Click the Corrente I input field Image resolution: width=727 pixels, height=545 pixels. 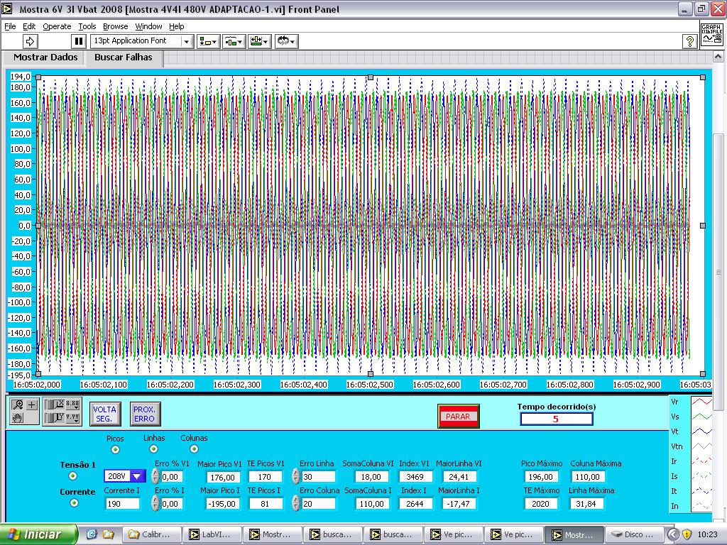[122, 504]
